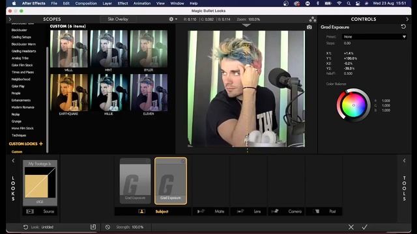
Task: Reset the look with the circular arrow icon
Action: (x=25, y=227)
